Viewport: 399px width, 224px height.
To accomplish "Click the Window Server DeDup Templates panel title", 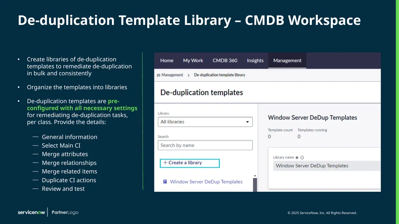I will pyautogui.click(x=312, y=117).
